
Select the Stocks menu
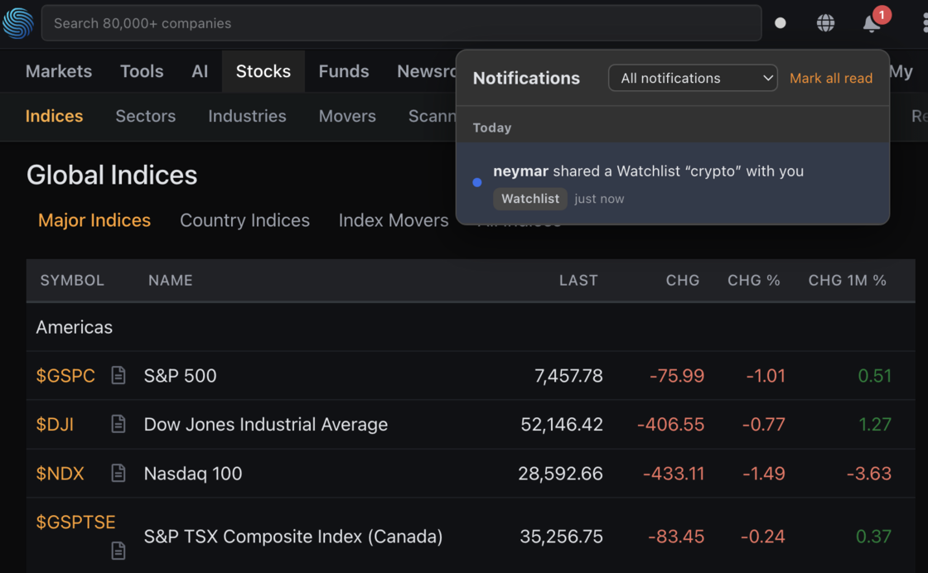coord(263,71)
